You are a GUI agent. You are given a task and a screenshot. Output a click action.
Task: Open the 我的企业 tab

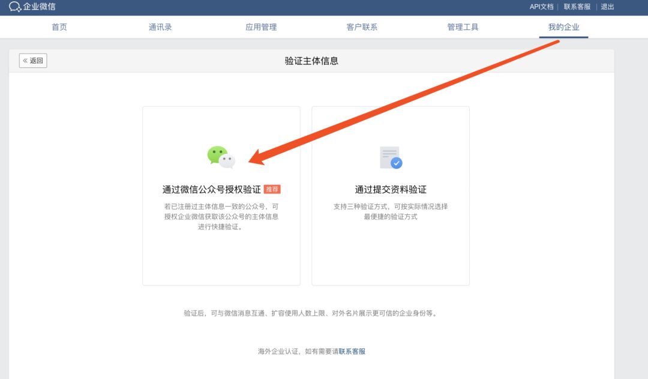pos(563,27)
